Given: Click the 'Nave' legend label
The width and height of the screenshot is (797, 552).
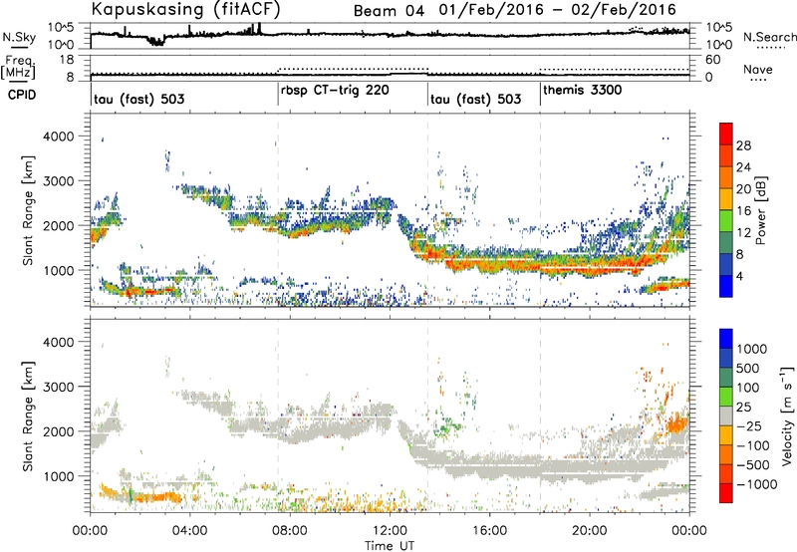Looking at the screenshot, I should tap(758, 69).
